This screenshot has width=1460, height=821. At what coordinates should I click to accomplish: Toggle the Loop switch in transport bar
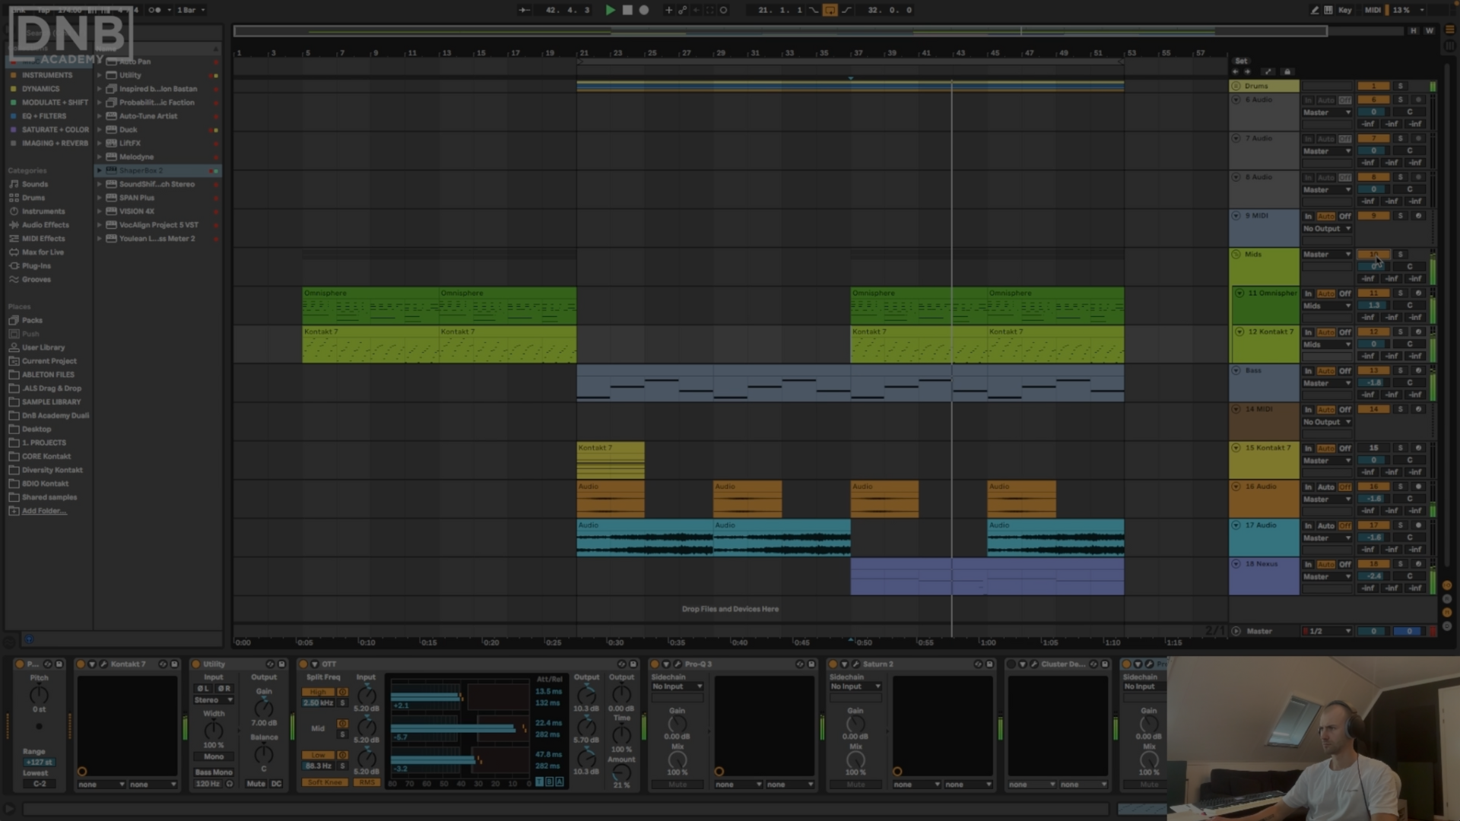coord(830,10)
